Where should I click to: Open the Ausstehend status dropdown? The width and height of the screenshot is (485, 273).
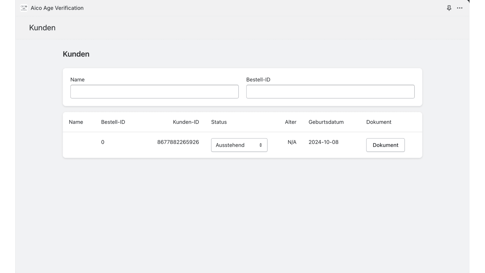pos(239,145)
